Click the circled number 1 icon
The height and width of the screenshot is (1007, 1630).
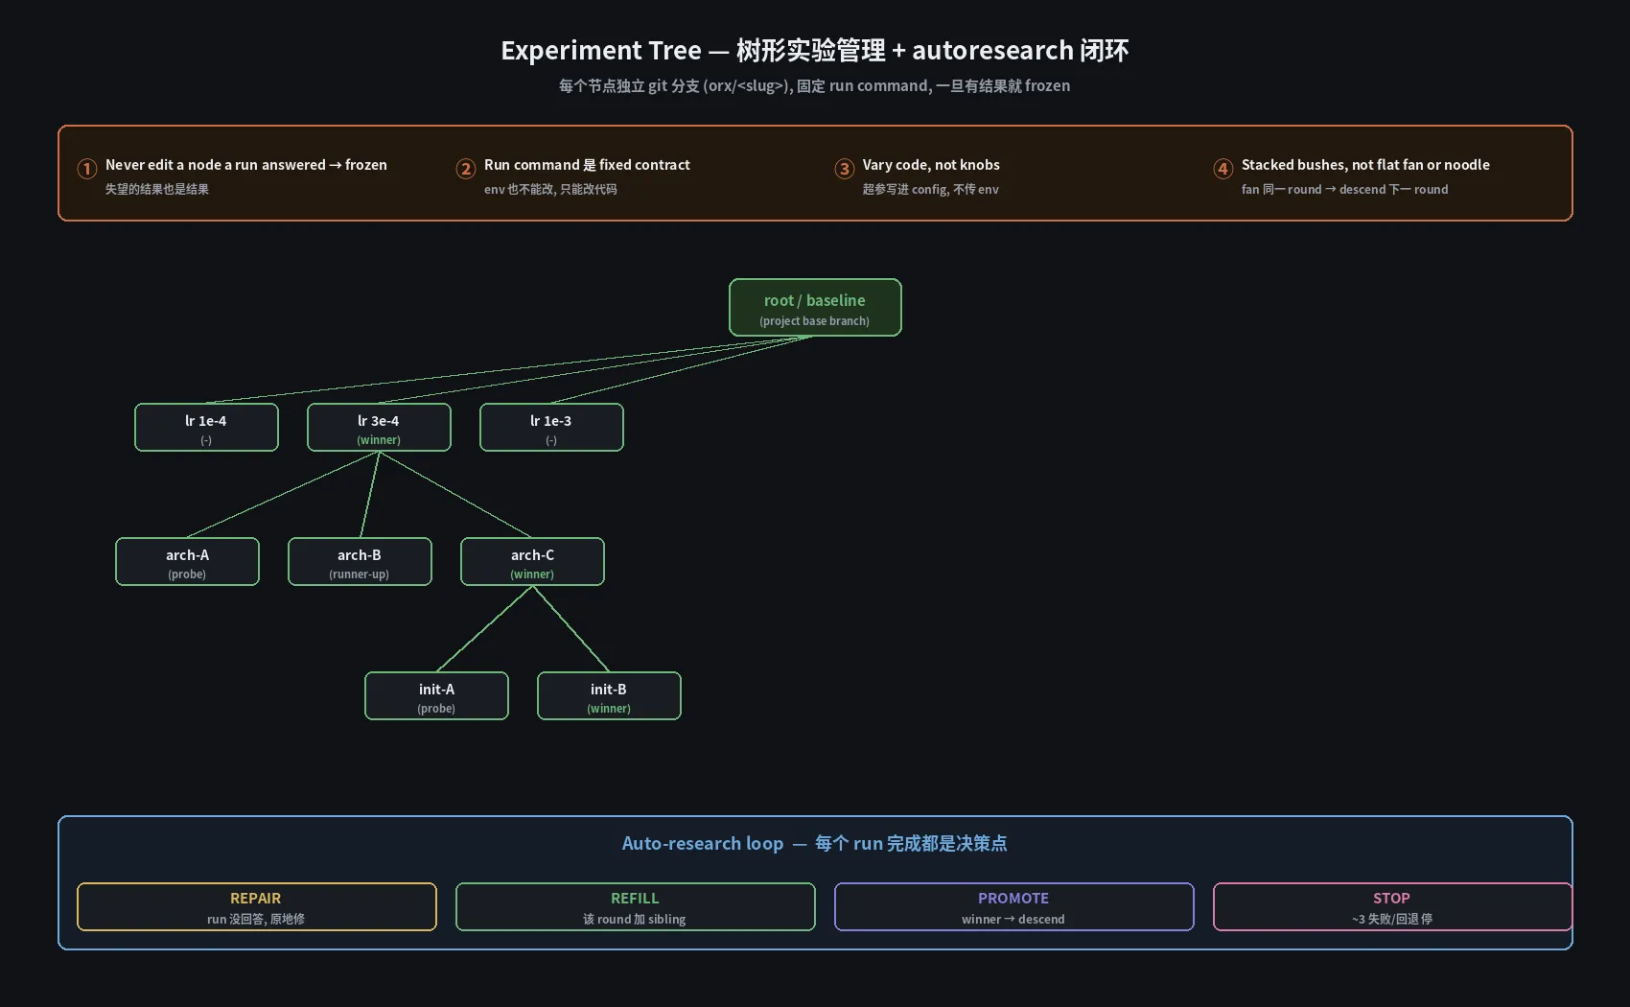tap(86, 169)
